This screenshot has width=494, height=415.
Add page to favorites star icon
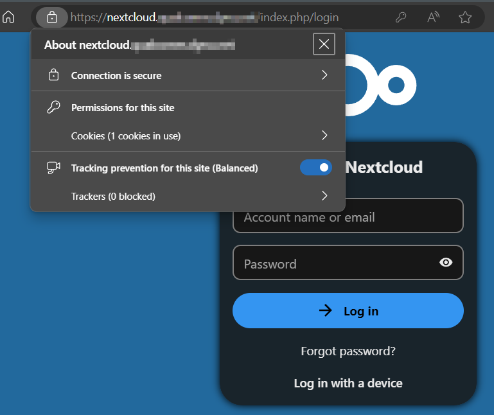pyautogui.click(x=465, y=17)
